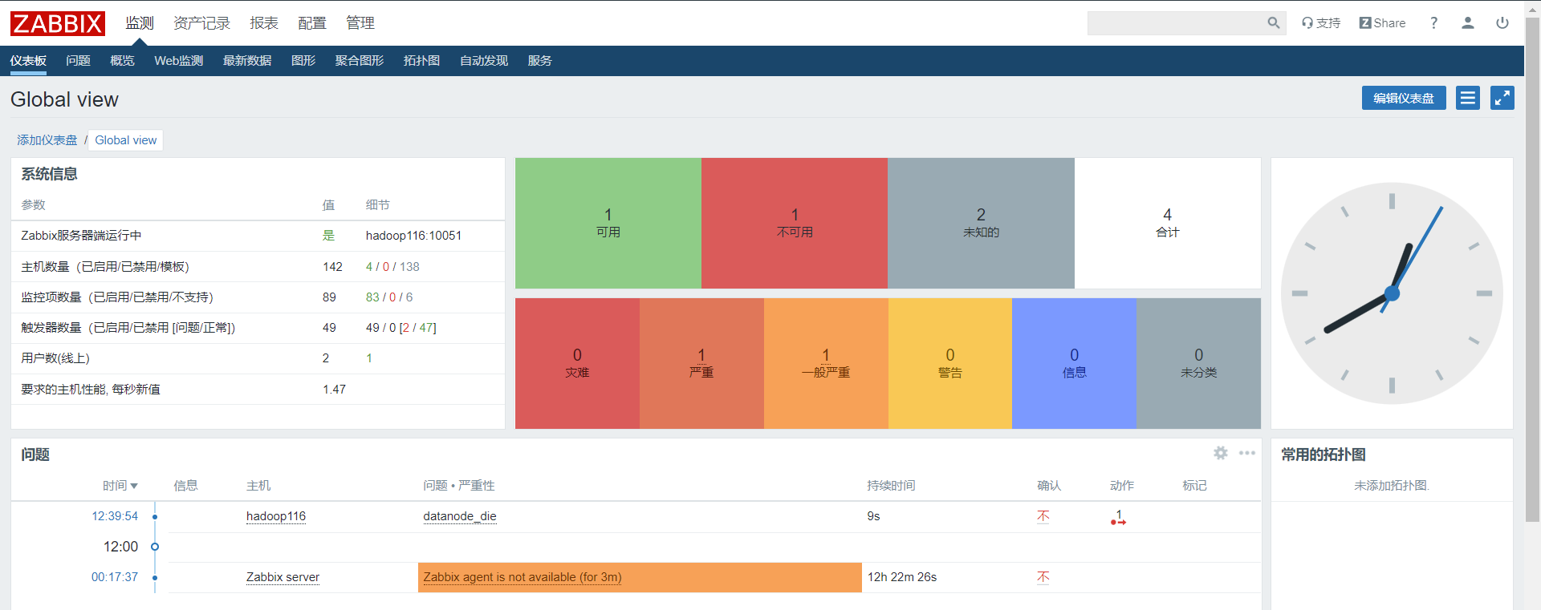The width and height of the screenshot is (1541, 610).
Task: Click the hadoop116:10051 server detail text
Action: click(x=413, y=236)
